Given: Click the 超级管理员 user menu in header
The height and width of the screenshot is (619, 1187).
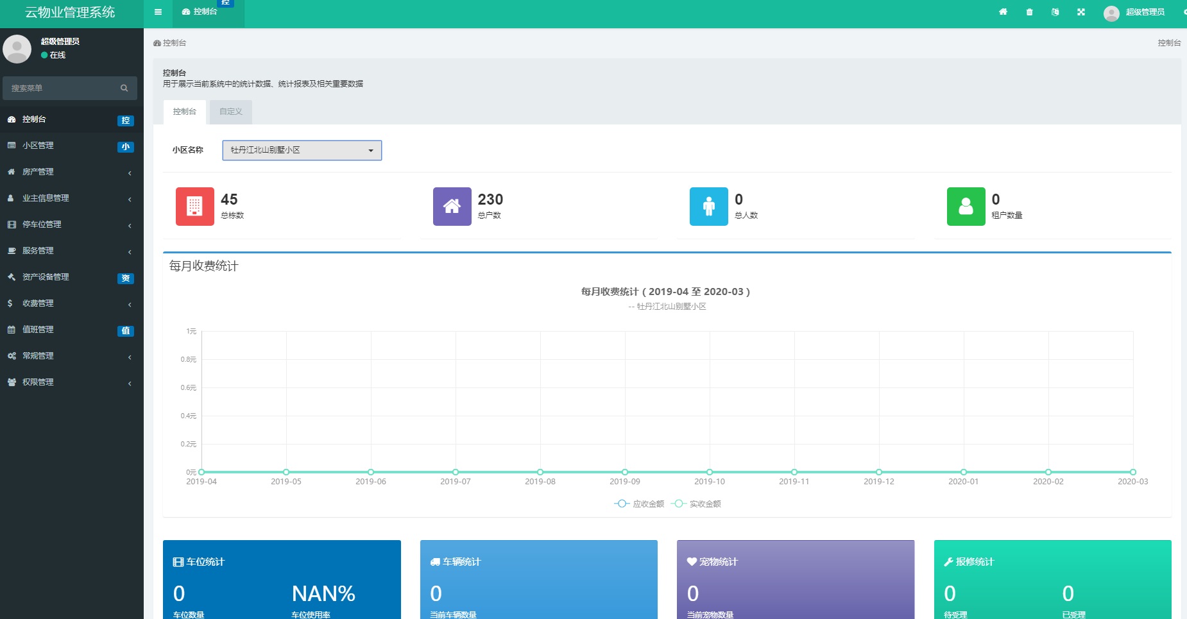Looking at the screenshot, I should pos(1135,12).
